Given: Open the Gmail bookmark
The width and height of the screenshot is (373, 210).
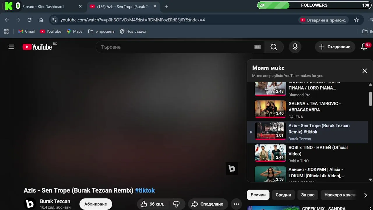Looking at the screenshot, I should tap(27, 31).
